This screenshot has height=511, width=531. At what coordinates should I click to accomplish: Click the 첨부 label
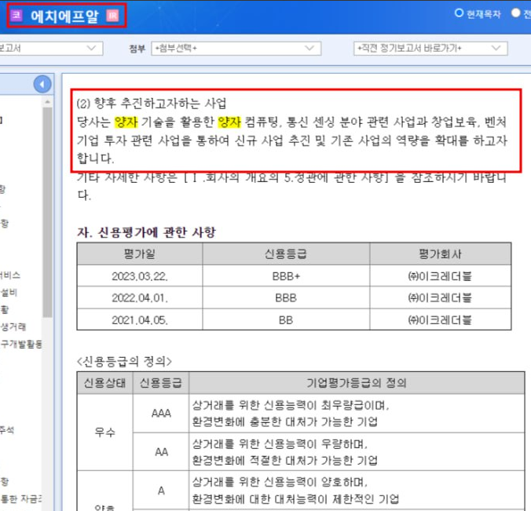point(137,49)
